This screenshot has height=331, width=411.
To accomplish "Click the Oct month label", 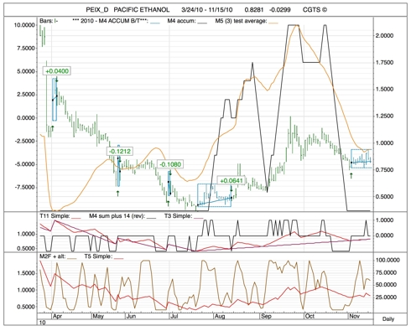I will [310, 317].
